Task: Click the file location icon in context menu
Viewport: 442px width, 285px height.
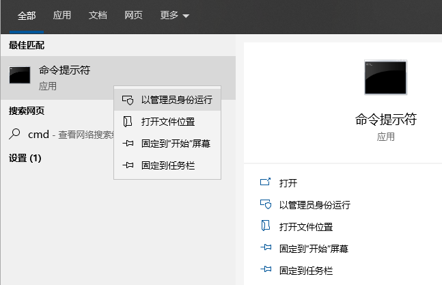Action: tap(127, 122)
